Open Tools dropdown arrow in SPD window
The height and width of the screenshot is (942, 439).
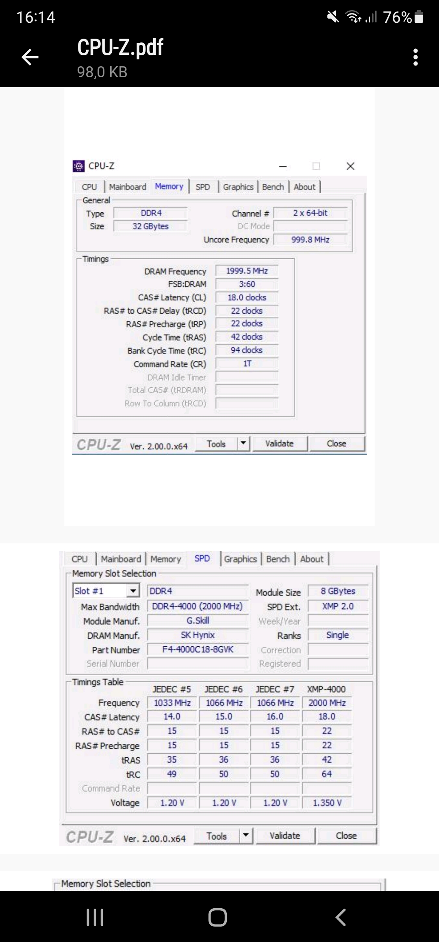pos(246,836)
